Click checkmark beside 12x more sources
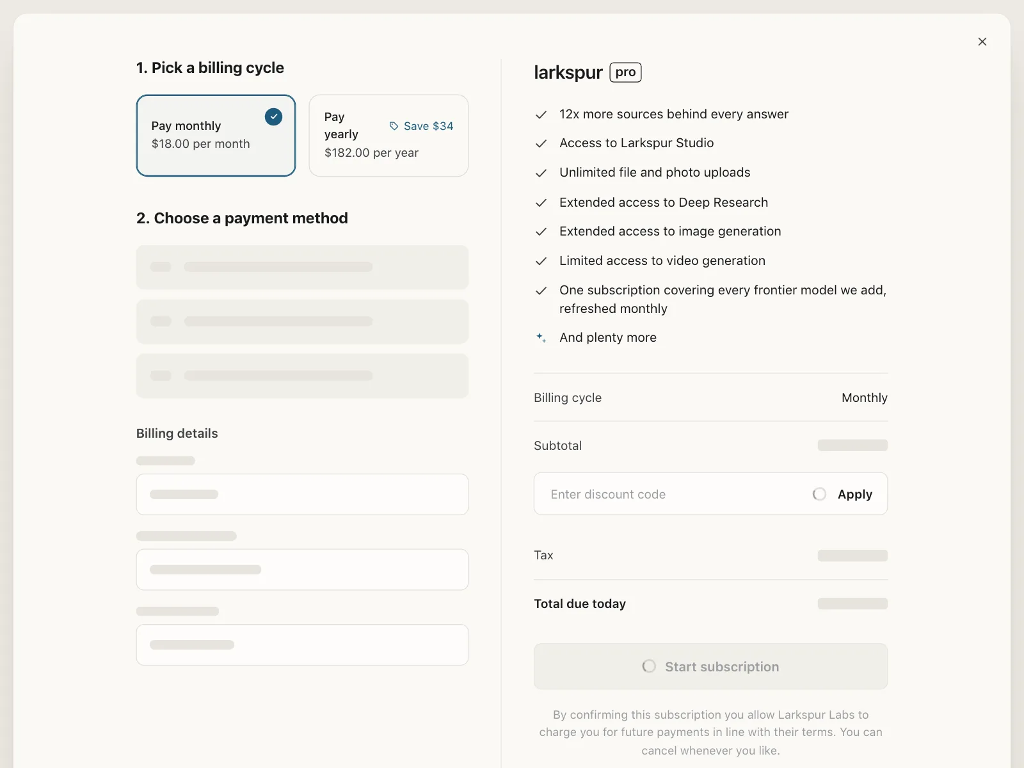 [541, 115]
